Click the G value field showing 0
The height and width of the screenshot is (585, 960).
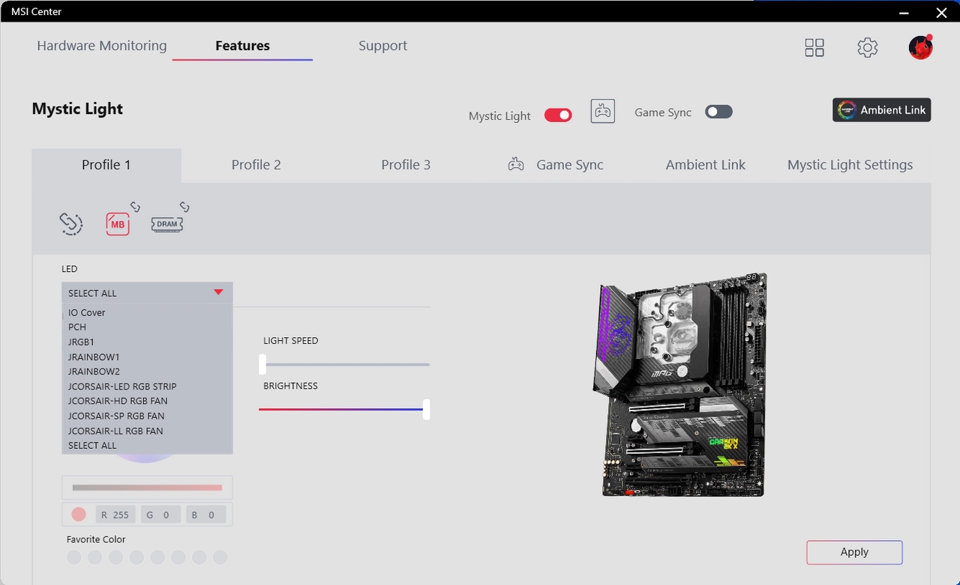tap(160, 515)
